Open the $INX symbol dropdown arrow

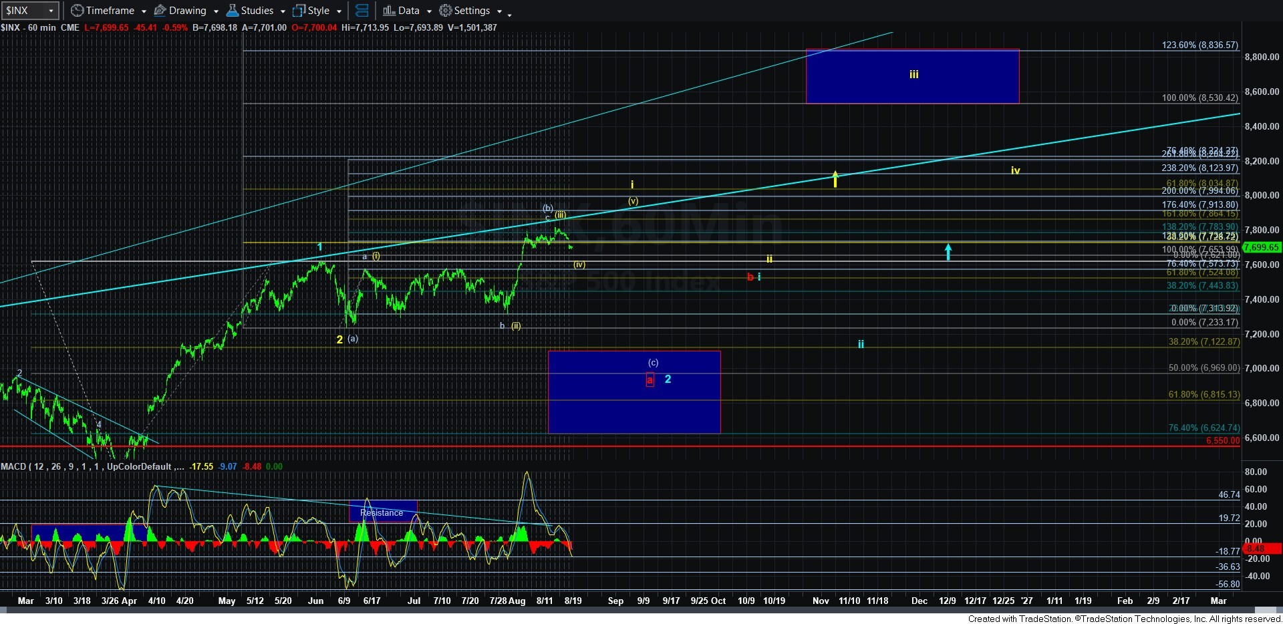[51, 11]
